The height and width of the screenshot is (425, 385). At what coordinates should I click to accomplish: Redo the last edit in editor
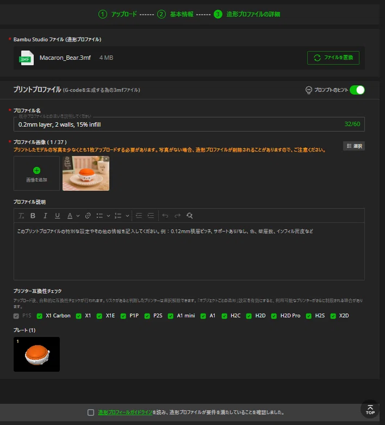point(177,216)
